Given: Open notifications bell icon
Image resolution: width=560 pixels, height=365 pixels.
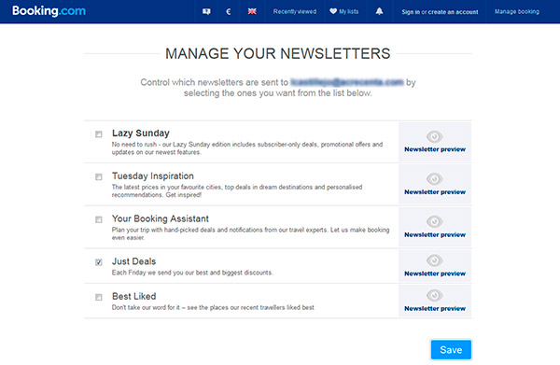Looking at the screenshot, I should [379, 11].
